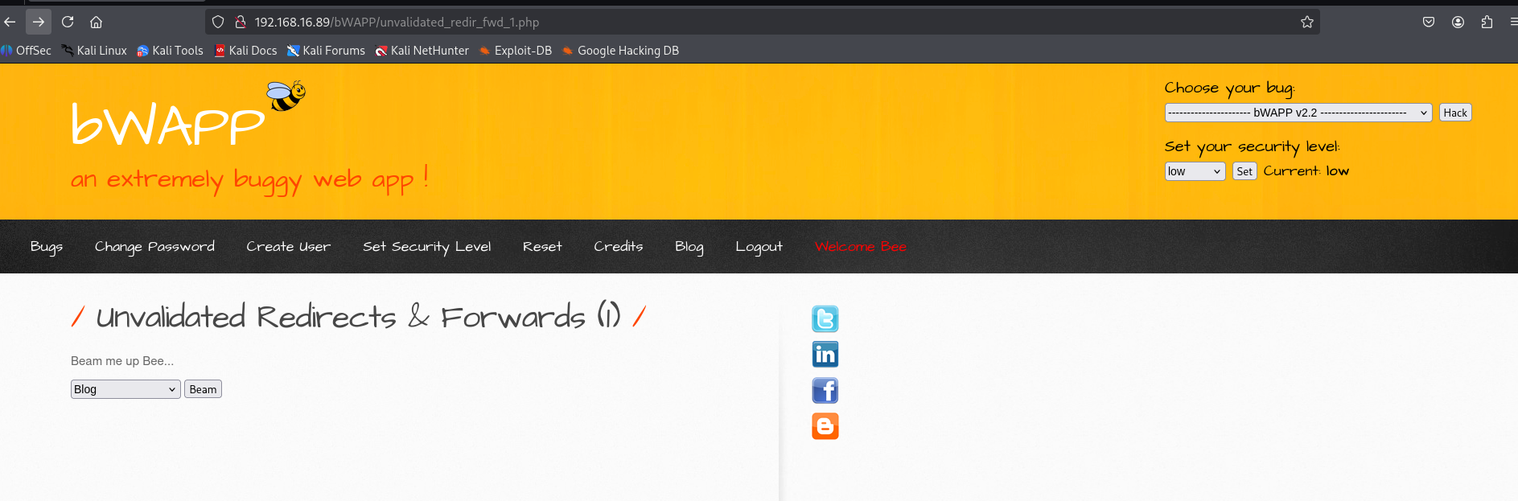Open the Set Security Level menu item
This screenshot has height=501, width=1518.
pyautogui.click(x=427, y=247)
